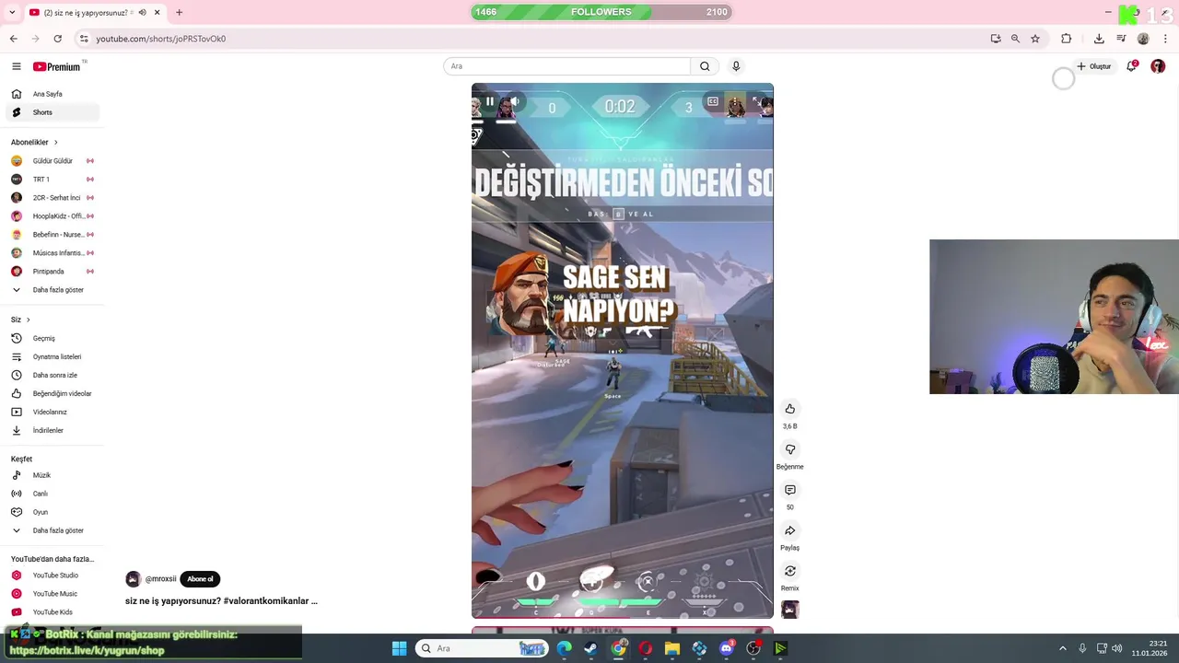Click the browser back arrow

(x=13, y=39)
